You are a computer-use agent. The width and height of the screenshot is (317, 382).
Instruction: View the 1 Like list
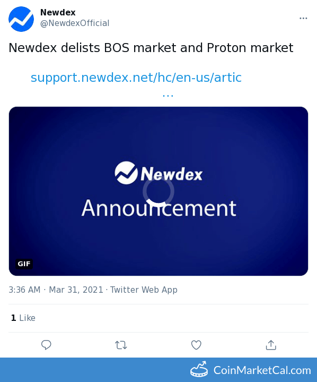(x=23, y=318)
